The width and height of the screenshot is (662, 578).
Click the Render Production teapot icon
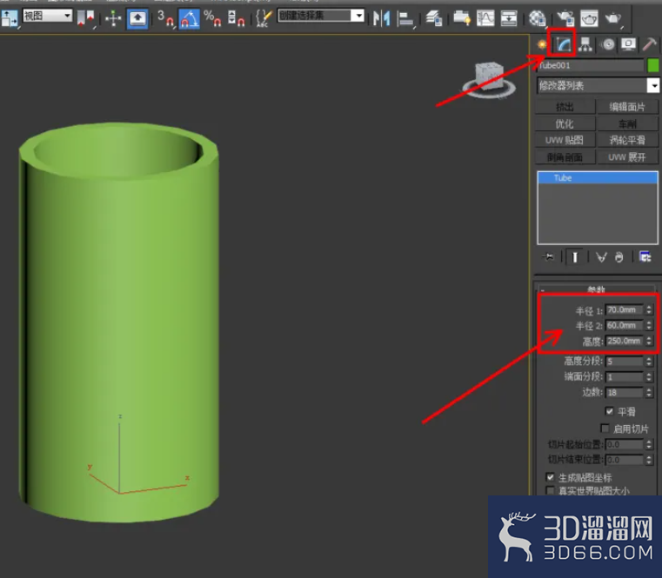tap(613, 18)
